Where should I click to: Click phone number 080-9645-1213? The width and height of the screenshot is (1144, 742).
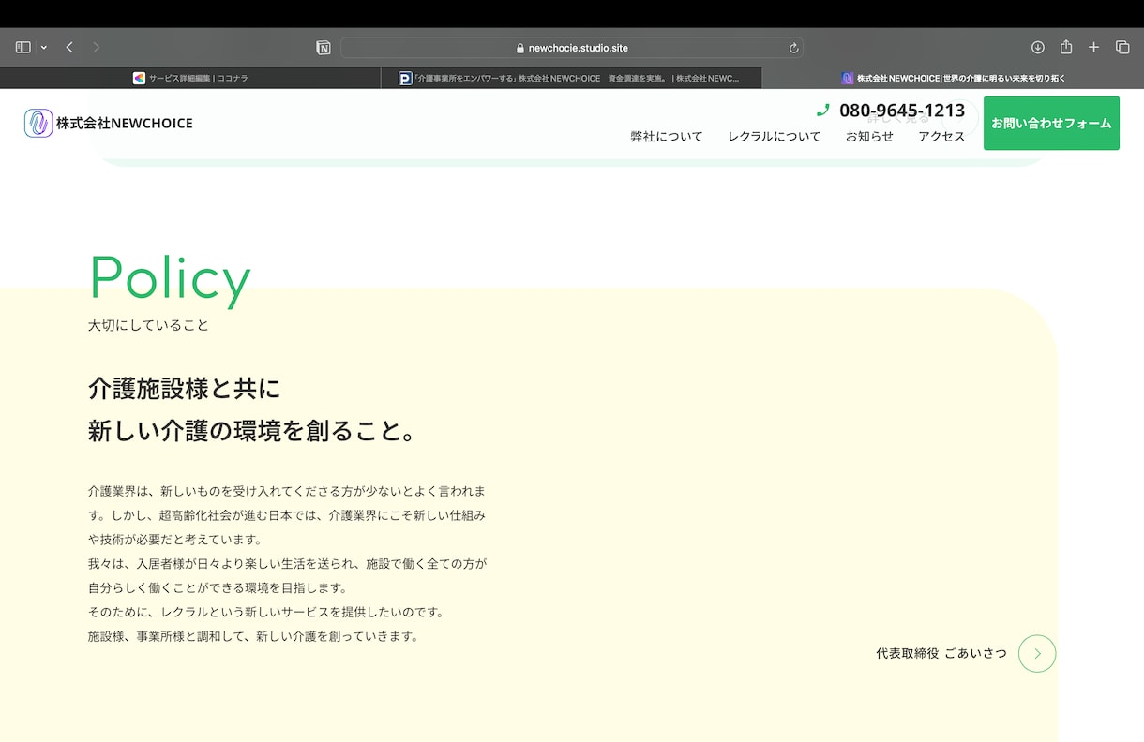[902, 111]
